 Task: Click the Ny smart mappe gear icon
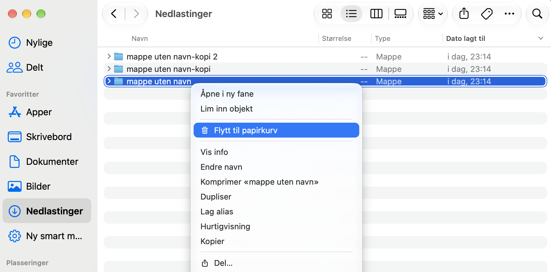pyautogui.click(x=15, y=236)
